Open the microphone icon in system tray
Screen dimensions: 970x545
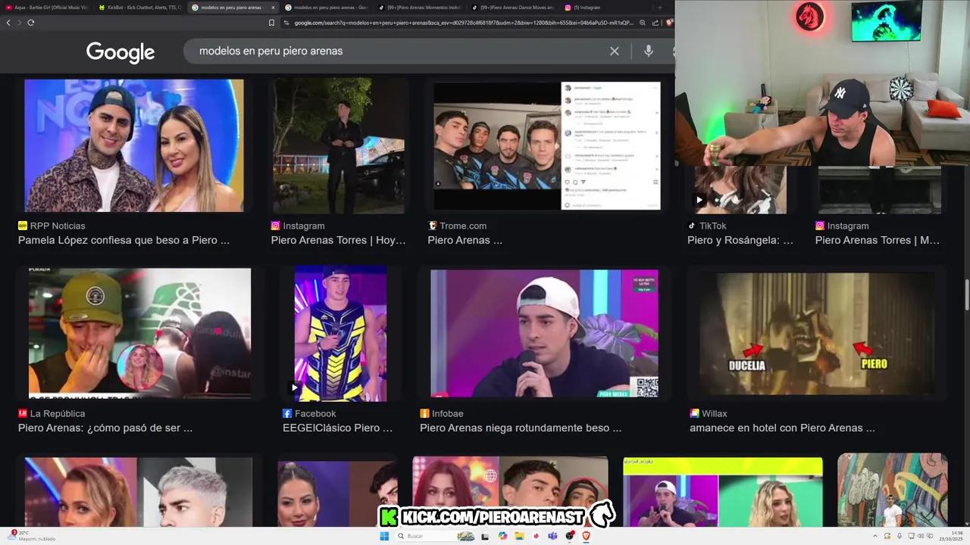point(900,536)
